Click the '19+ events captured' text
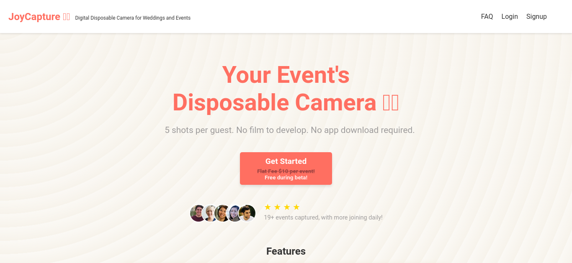 pos(323,217)
